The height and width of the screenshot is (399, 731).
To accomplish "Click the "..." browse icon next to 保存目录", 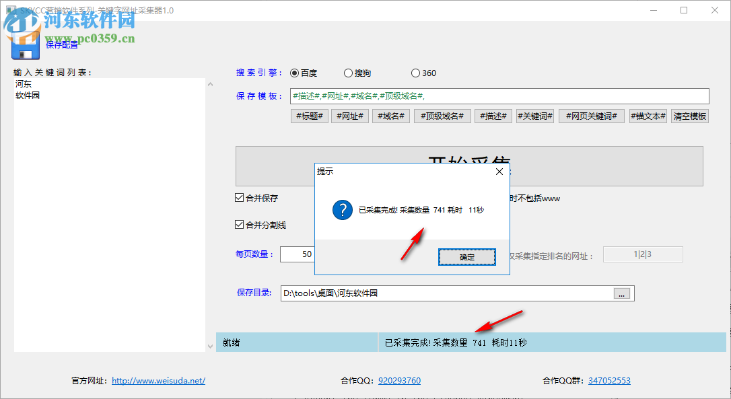I will pos(621,293).
